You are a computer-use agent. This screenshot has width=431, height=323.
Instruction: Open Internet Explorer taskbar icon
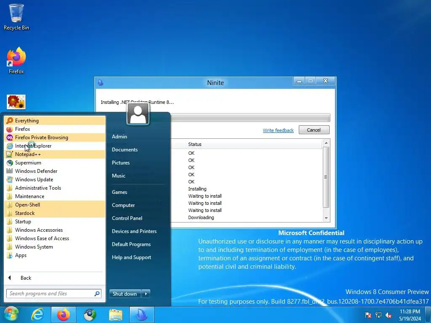37,315
